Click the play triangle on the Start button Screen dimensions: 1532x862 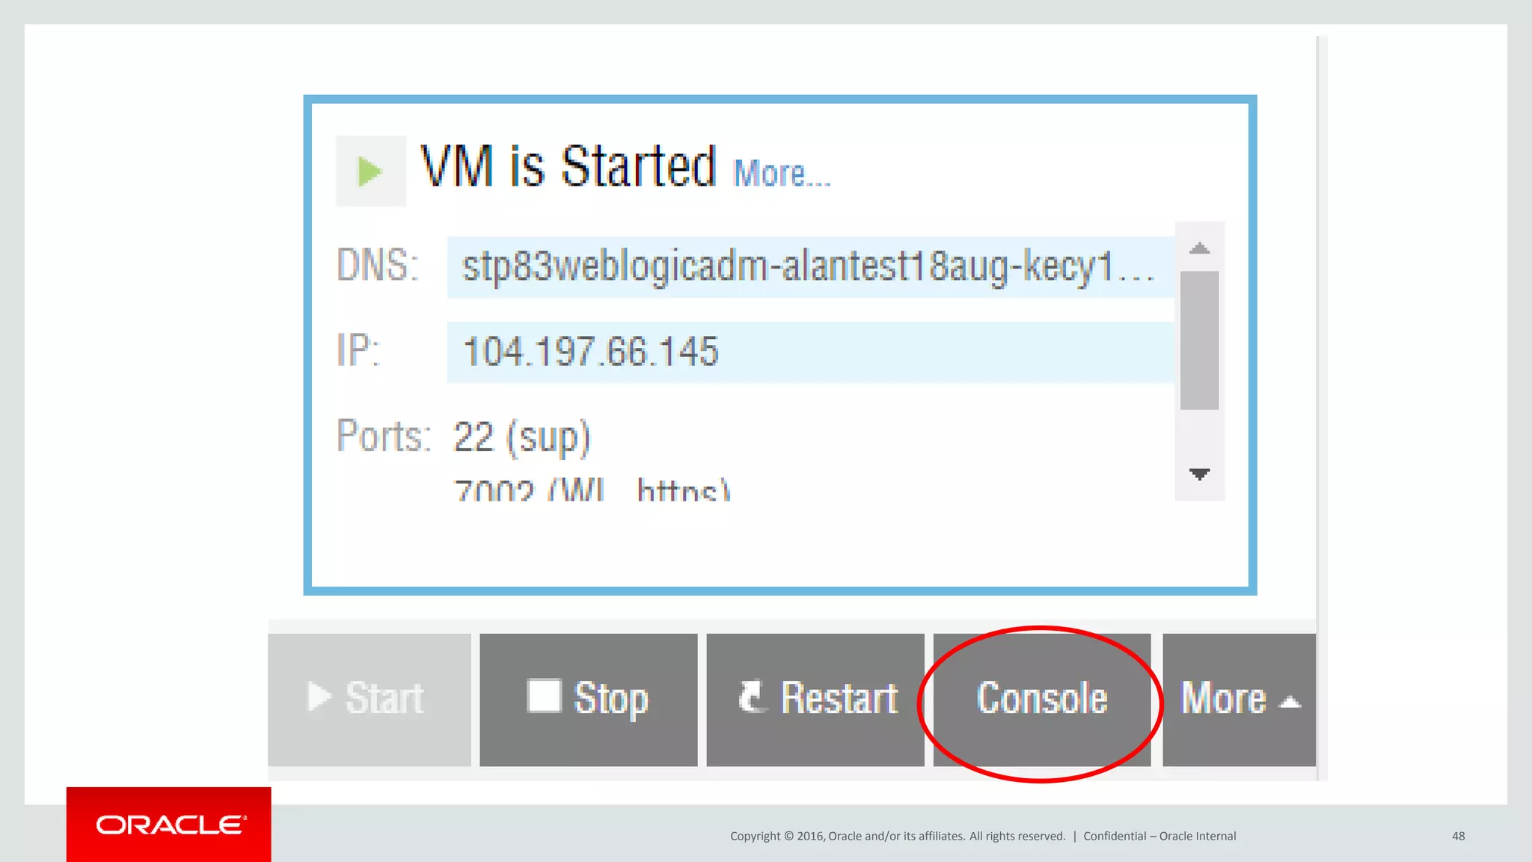(319, 697)
